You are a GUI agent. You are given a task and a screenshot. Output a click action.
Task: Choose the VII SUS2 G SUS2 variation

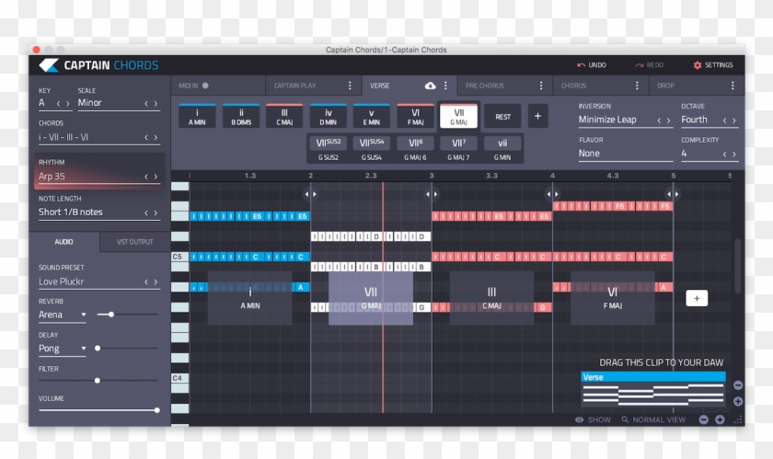pos(328,149)
